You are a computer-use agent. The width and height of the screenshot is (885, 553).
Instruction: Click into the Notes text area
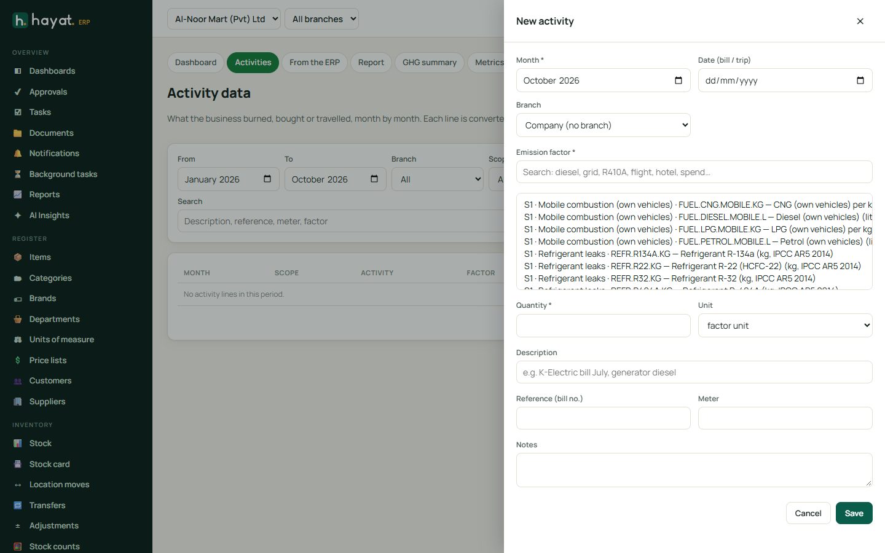694,470
